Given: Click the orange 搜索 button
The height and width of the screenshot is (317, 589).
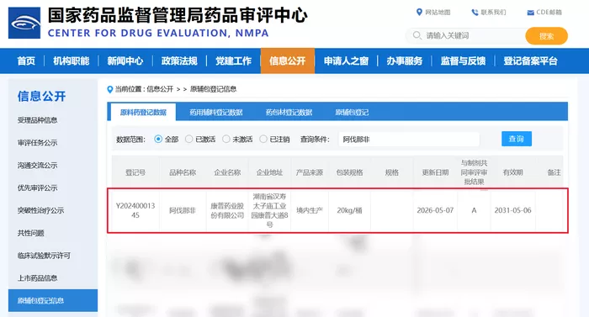Looking at the screenshot, I should (547, 36).
